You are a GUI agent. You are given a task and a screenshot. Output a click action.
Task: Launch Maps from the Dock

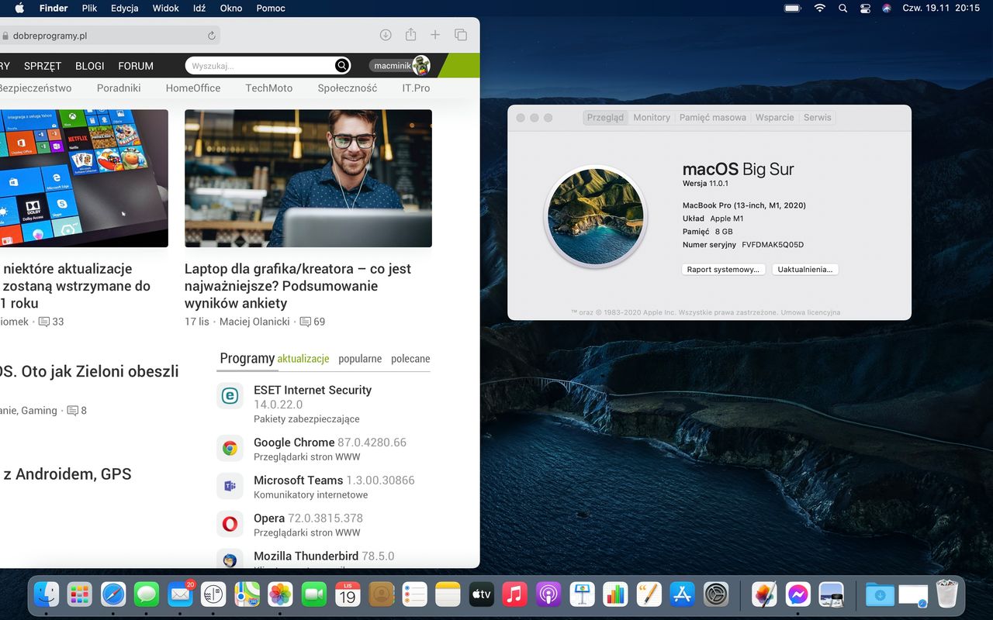tap(247, 594)
